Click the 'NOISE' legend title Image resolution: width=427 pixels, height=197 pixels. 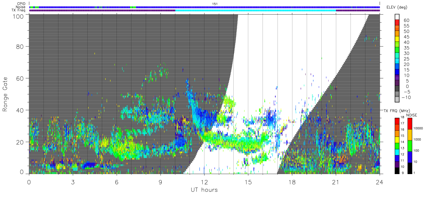click(x=411, y=115)
